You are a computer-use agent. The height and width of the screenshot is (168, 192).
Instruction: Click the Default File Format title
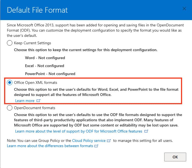click(37, 10)
